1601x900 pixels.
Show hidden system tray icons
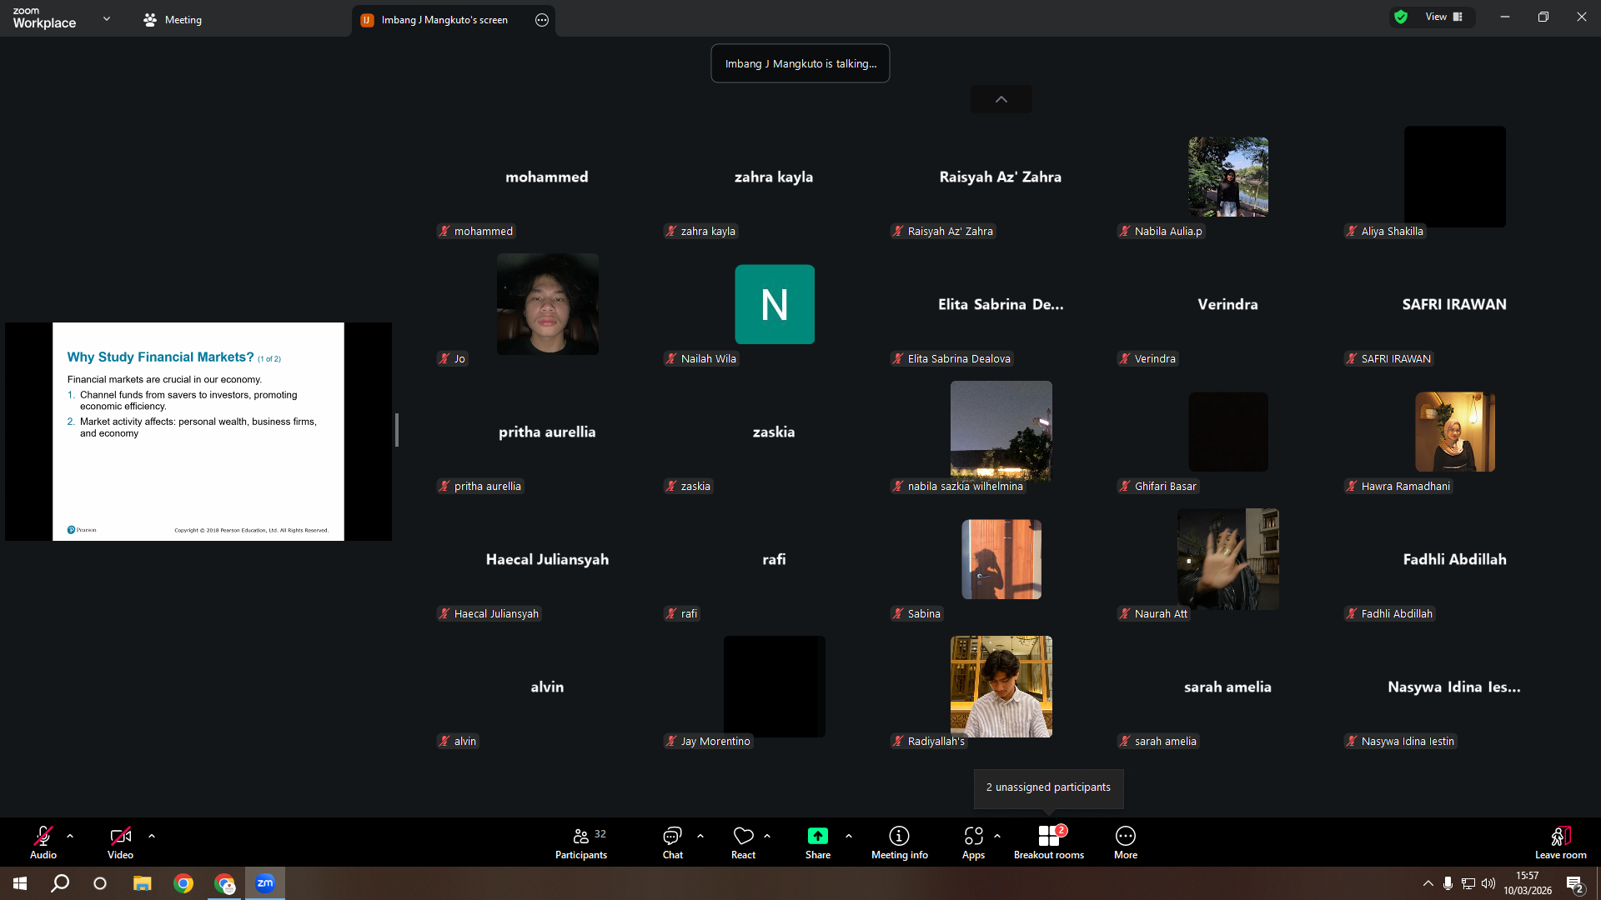click(x=1428, y=883)
